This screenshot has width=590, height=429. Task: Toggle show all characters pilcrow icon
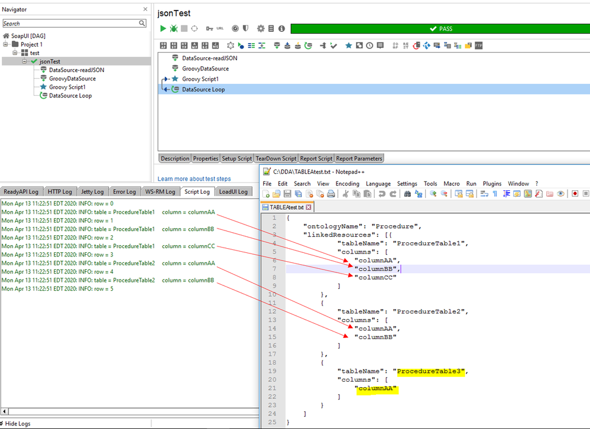(495, 194)
